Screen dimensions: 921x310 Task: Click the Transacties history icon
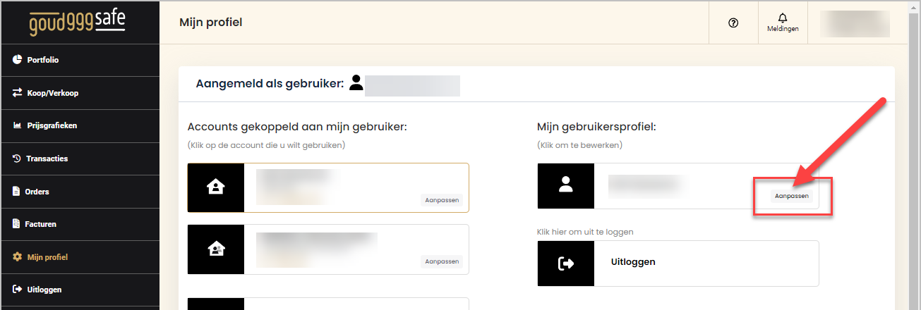18,159
